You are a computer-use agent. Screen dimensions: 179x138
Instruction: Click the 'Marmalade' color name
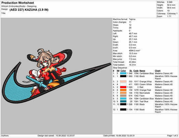(x=145, y=93)
